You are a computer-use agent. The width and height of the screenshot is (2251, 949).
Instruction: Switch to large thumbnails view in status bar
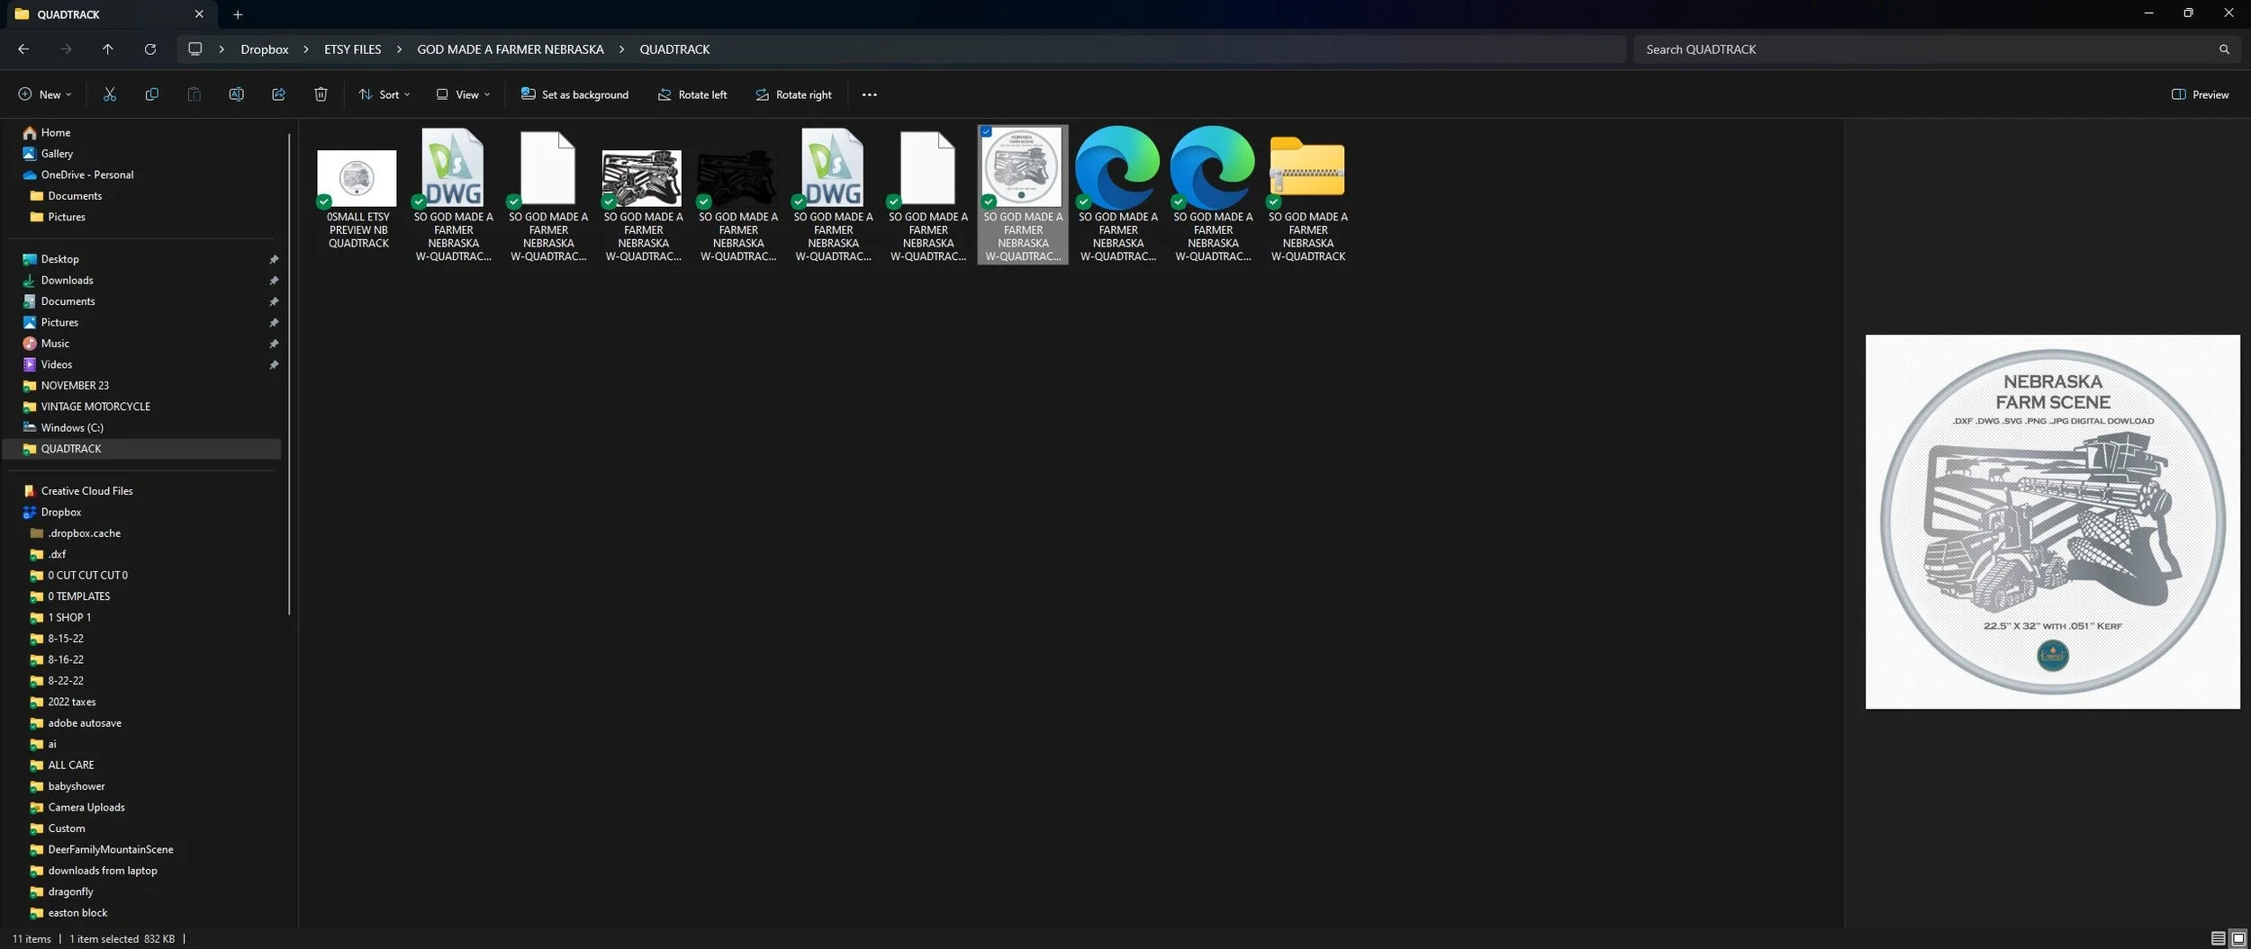tap(2237, 938)
